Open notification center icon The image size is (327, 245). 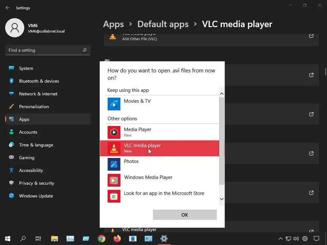tap(316, 239)
